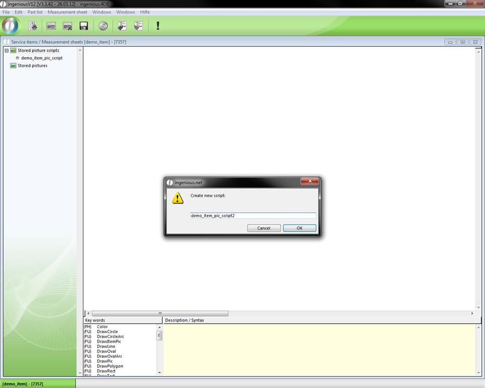Click the exclamation mark toolbar icon
Image resolution: width=485 pixels, height=388 pixels.
(158, 25)
